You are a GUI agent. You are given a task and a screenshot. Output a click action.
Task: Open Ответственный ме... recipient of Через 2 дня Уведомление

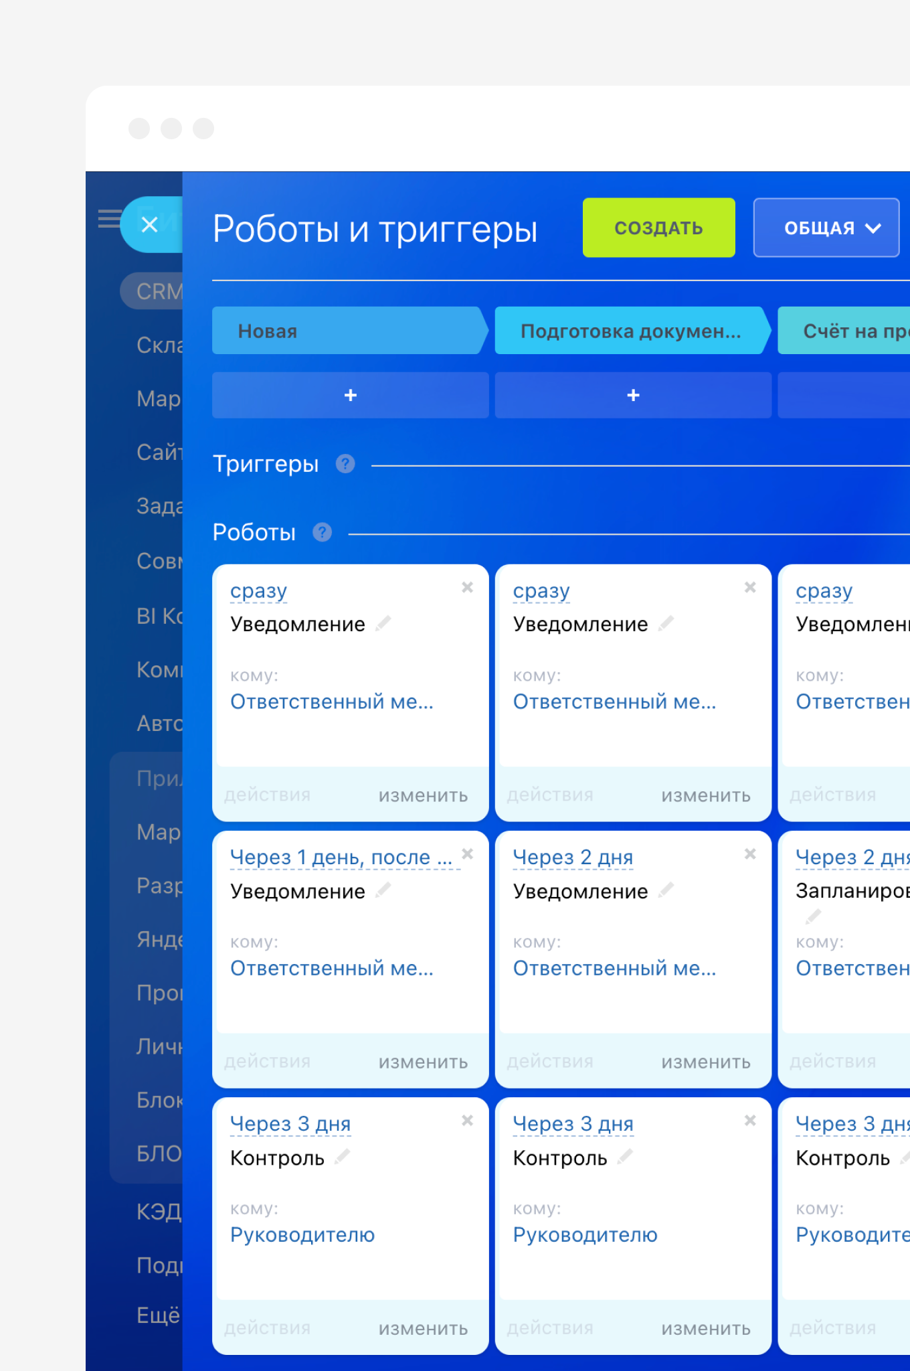(x=614, y=968)
